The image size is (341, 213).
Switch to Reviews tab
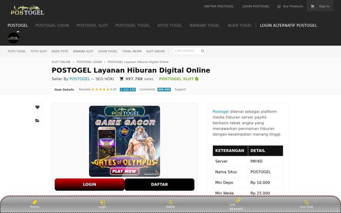tap(85, 89)
